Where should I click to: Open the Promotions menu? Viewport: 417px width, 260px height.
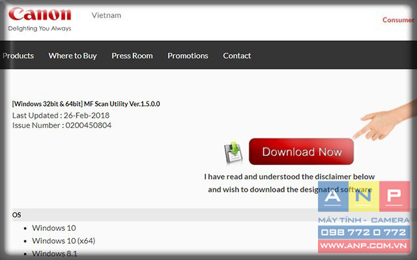pos(188,56)
